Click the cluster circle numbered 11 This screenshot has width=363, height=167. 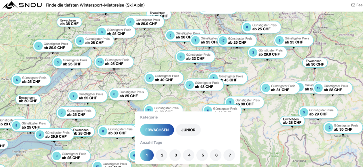coord(181,57)
